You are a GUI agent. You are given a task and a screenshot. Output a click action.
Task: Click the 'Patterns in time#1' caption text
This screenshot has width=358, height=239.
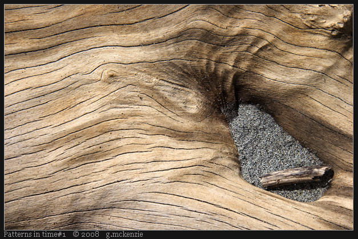click(35, 234)
